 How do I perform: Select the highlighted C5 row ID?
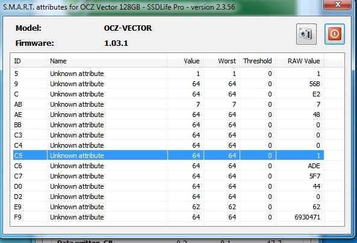coord(18,156)
